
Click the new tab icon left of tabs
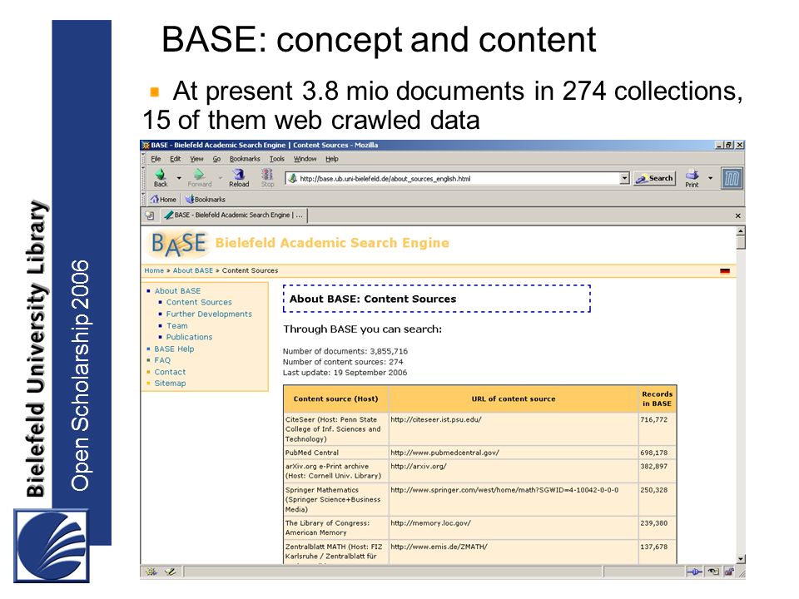point(149,215)
